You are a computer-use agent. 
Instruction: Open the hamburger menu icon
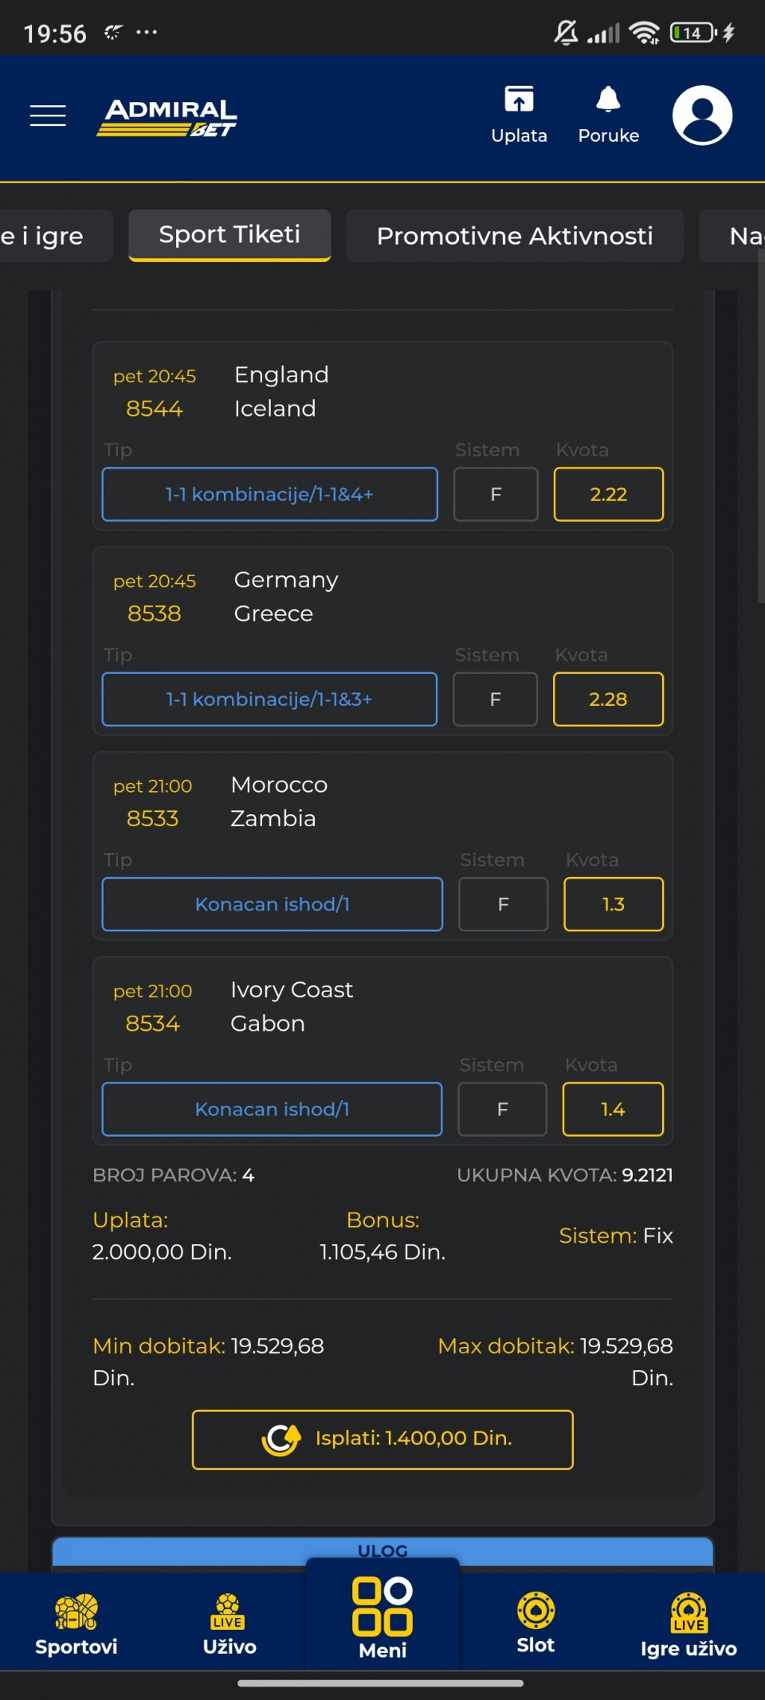click(48, 116)
